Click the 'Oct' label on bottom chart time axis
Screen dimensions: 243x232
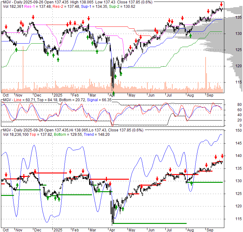click(x=6, y=230)
